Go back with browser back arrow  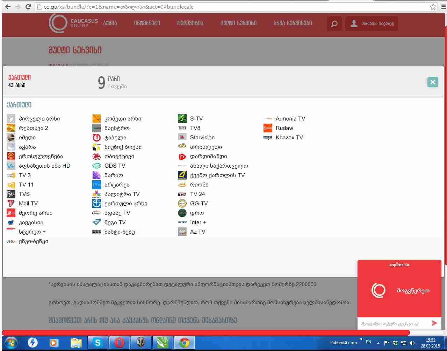8,7
